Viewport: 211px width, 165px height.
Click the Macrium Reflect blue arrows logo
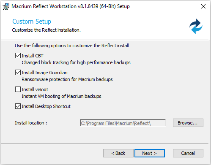click(x=196, y=27)
